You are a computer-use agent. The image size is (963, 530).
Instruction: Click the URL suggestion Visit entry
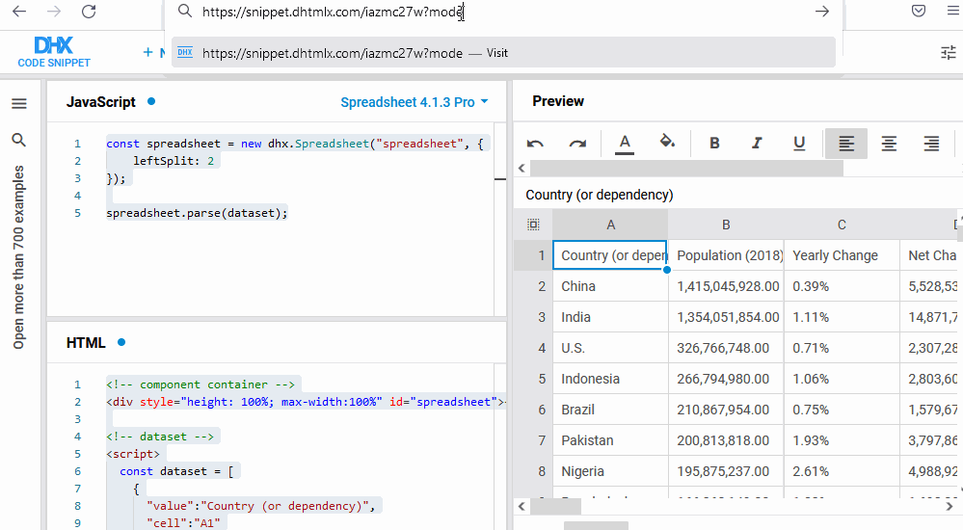503,53
